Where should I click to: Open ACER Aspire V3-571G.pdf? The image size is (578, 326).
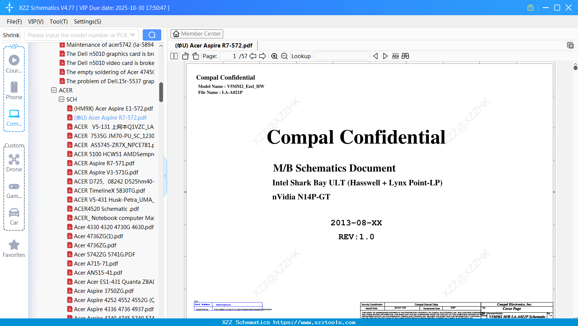pyautogui.click(x=106, y=172)
